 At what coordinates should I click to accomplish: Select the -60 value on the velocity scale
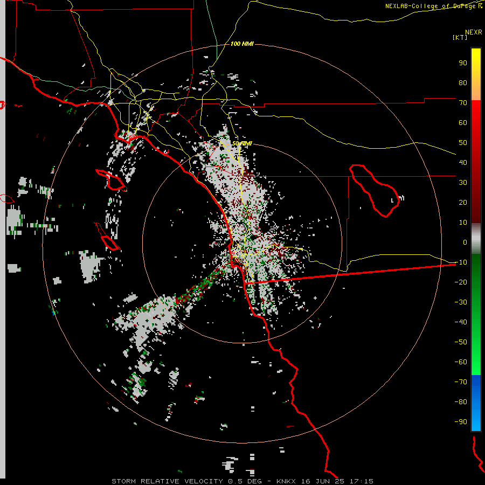pyautogui.click(x=461, y=362)
